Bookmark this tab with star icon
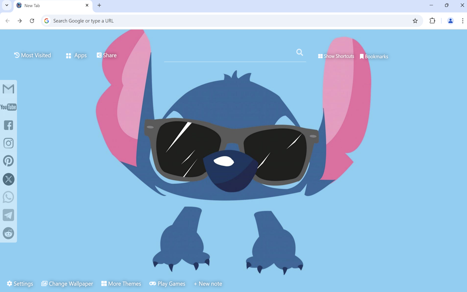 [x=415, y=21]
